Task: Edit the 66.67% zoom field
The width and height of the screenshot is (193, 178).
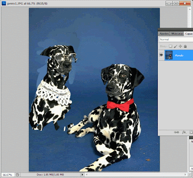Action: pyautogui.click(x=8, y=175)
